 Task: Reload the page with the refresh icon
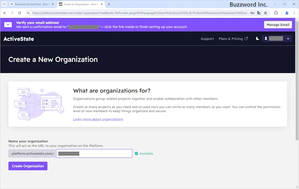(19, 13)
